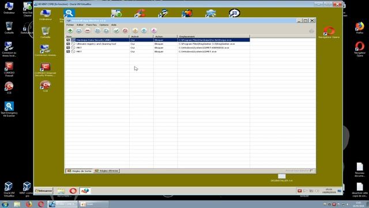Click host clock in host taskbar
The height and width of the screenshot is (208, 369).
click(x=359, y=204)
